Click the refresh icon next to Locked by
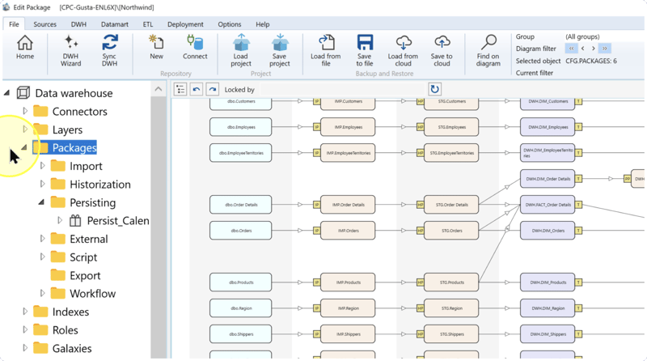This screenshot has width=647, height=361. coord(434,89)
